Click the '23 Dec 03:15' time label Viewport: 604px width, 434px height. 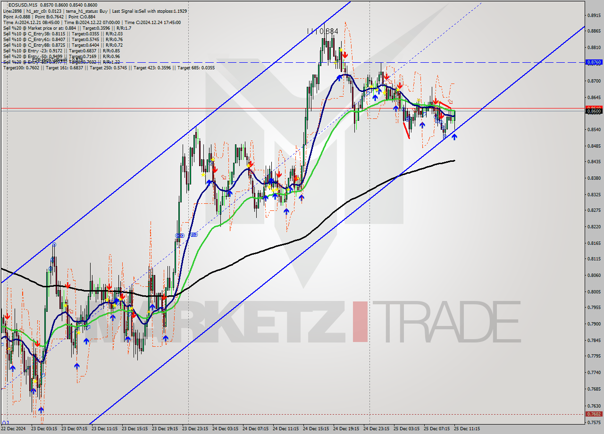coord(44,429)
